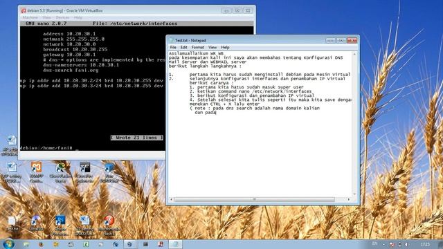This screenshot has width=443, height=249.
Task: Maximize the Notepad window
Action: coord(341,40)
